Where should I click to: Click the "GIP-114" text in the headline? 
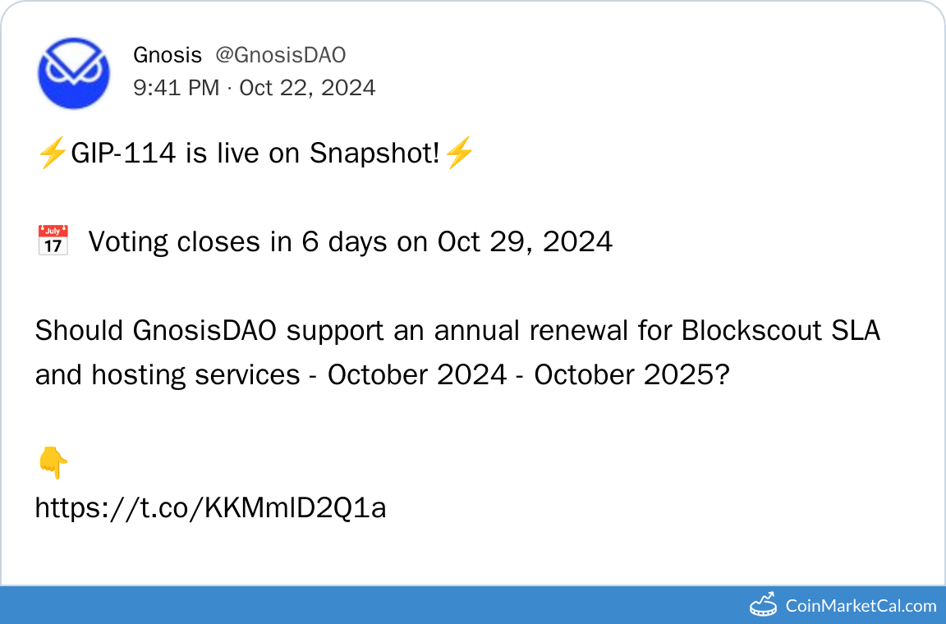tap(123, 153)
